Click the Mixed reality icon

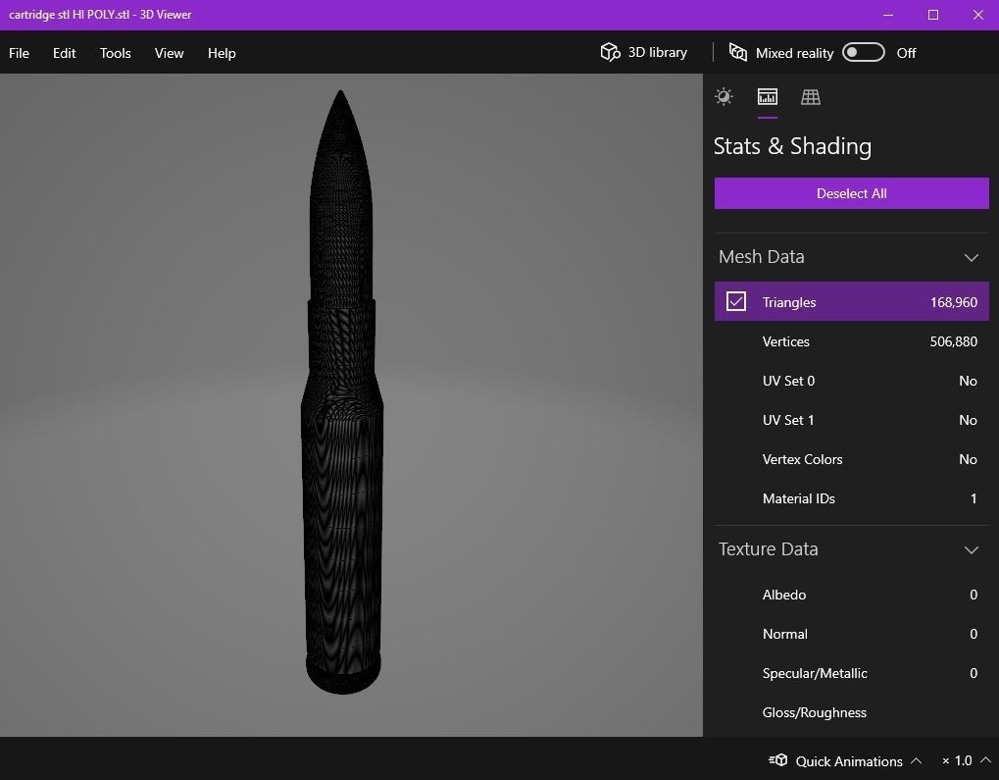pos(738,52)
